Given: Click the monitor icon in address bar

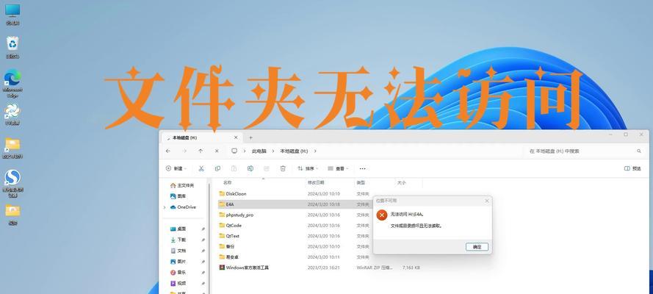Looking at the screenshot, I should click(x=234, y=151).
